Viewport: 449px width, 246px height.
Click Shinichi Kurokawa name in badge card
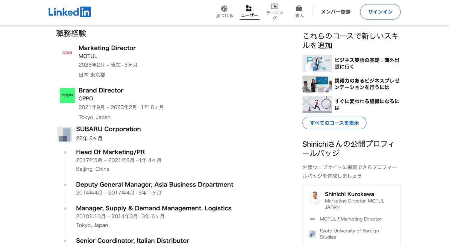tap(350, 194)
